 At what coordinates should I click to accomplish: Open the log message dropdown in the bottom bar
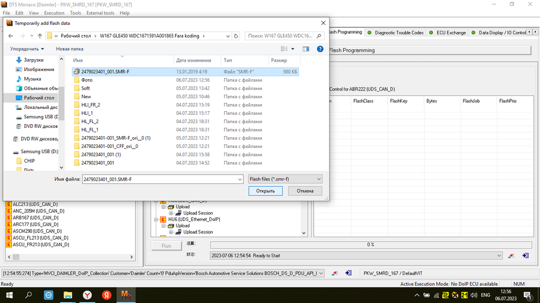pos(321,273)
